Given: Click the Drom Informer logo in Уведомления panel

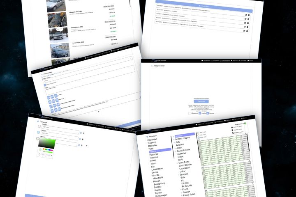Looking at the screenshot, I should pyautogui.click(x=158, y=60).
